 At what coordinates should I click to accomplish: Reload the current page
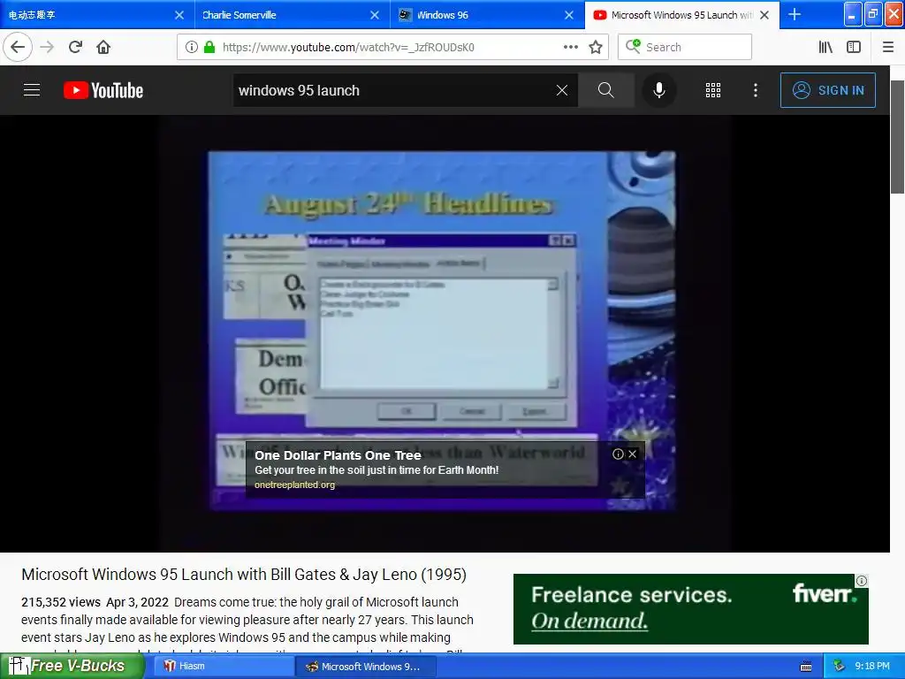click(76, 47)
